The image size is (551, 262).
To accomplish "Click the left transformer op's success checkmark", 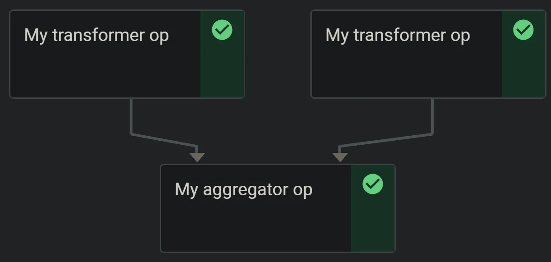I will pyautogui.click(x=222, y=30).
